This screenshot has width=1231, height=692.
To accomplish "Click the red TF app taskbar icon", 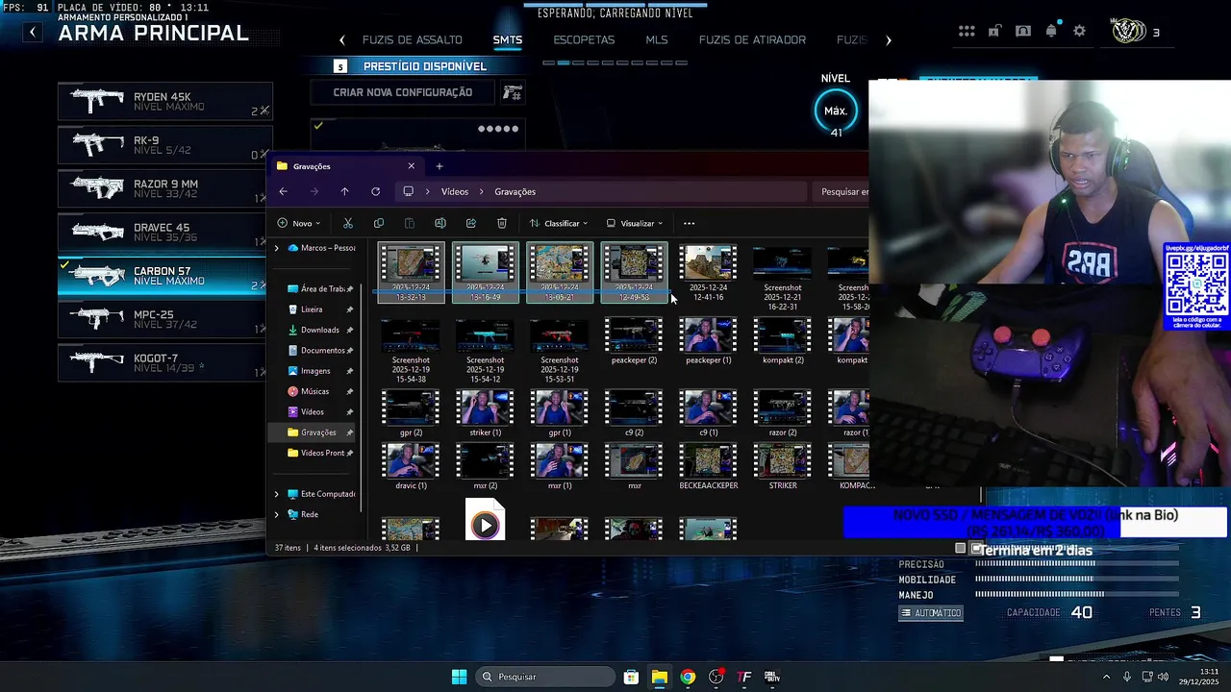I will pos(744,677).
